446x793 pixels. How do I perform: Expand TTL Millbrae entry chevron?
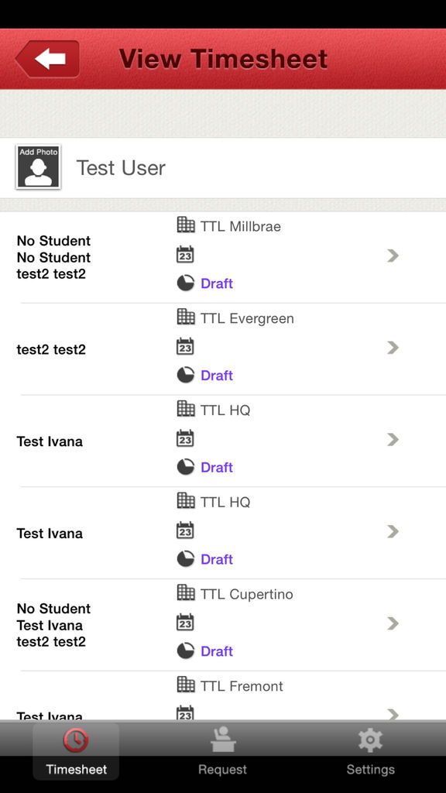point(393,256)
